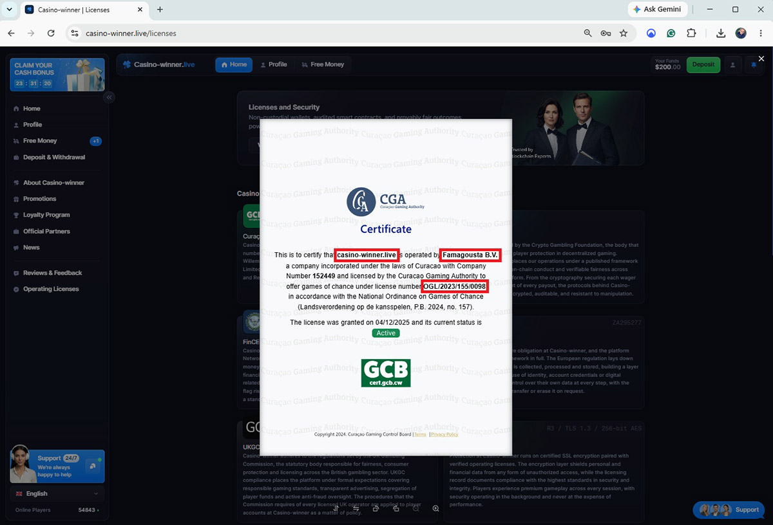Switch to the Free Money tab

pyautogui.click(x=323, y=64)
